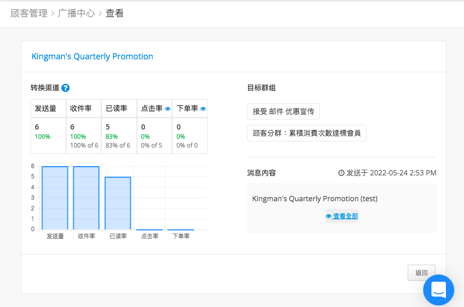Go to 广播中心 in breadcrumb

[x=76, y=13]
